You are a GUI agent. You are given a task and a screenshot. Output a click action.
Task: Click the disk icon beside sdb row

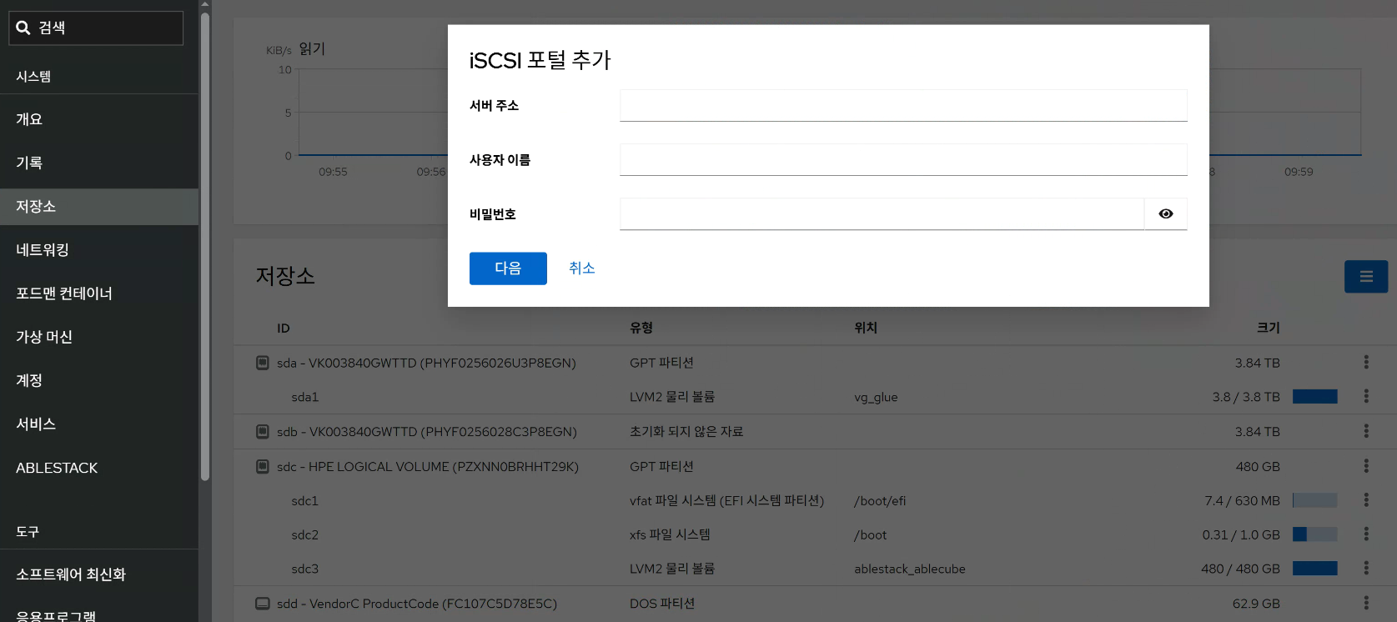click(262, 432)
